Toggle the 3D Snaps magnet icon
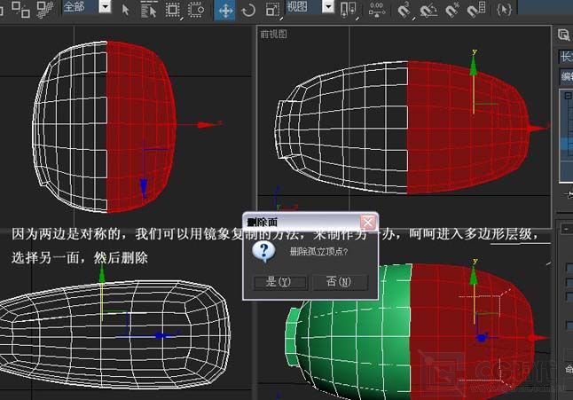Screen dimensions: 573x400 tap(404, 10)
